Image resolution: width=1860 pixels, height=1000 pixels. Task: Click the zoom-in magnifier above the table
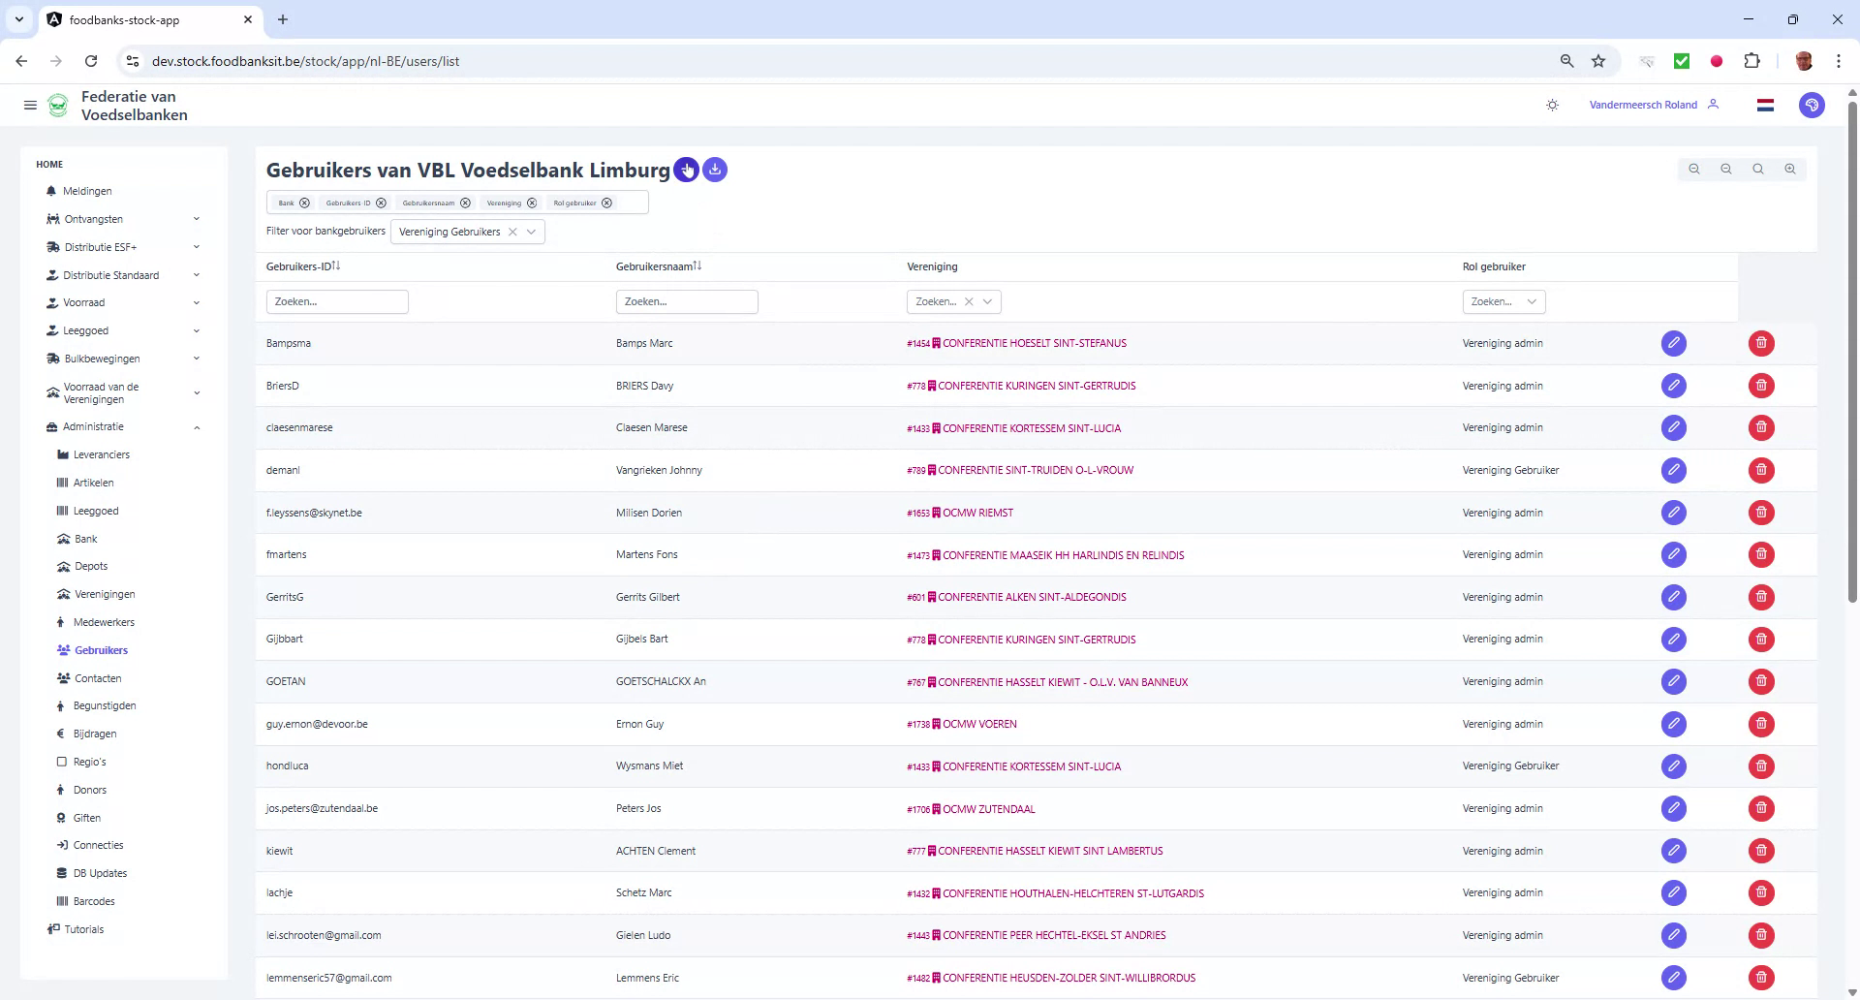coord(1790,169)
